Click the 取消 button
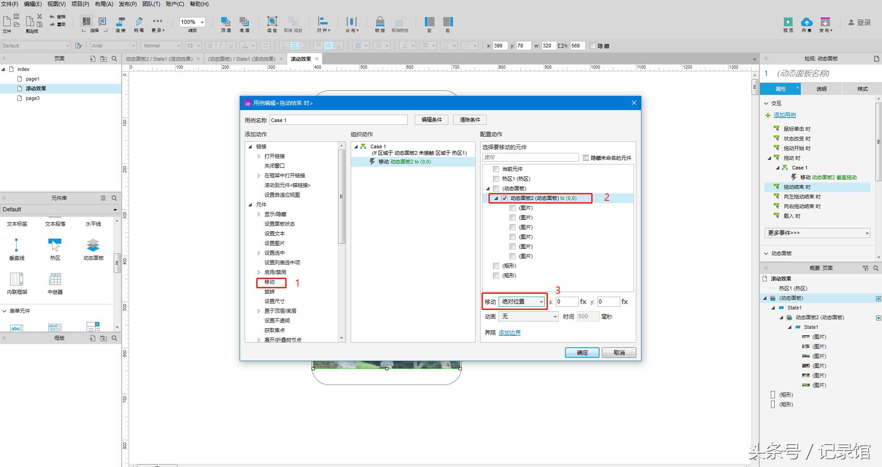882x467 pixels. [x=619, y=352]
